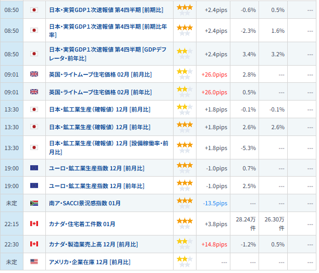Click Japan flag beside GDPデフレータ row
Viewport: 319px width, 273px height.
point(34,54)
